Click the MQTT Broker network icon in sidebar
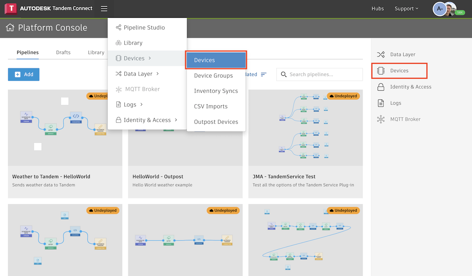472x276 pixels. click(x=381, y=119)
